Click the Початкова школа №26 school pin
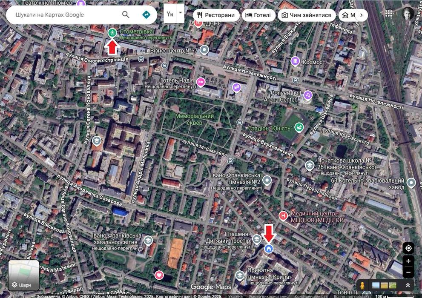Viewport: 422px width, 298px height. point(310,165)
